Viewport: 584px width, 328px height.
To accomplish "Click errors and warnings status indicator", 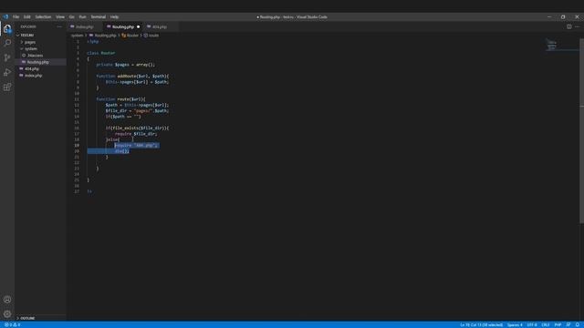I will pyautogui.click(x=12, y=324).
